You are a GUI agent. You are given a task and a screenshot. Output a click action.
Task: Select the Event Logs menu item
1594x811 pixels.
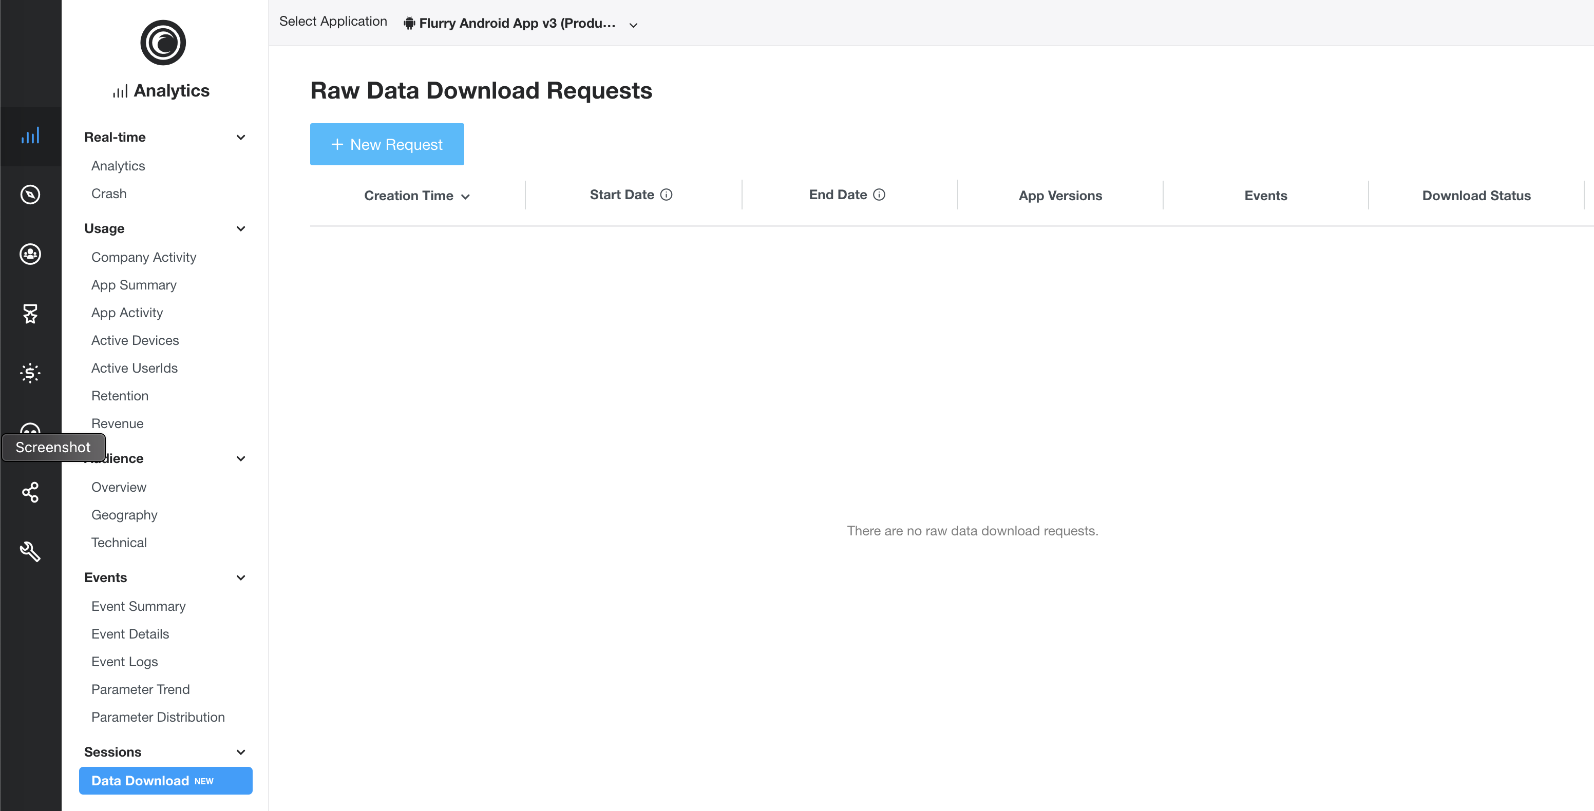[x=125, y=661]
